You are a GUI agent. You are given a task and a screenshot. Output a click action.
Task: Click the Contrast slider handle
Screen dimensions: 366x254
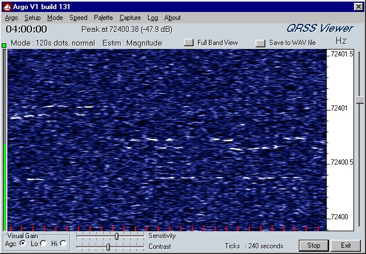[x=108, y=247]
